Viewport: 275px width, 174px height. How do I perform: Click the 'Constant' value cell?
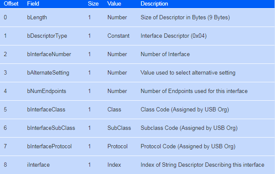point(118,36)
